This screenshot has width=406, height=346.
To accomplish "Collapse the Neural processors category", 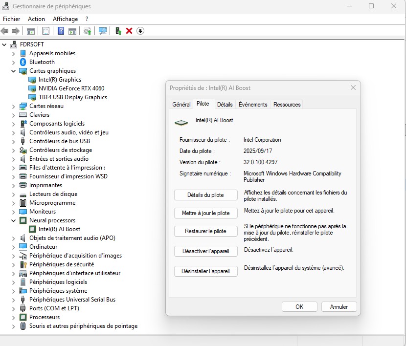I will (x=14, y=220).
